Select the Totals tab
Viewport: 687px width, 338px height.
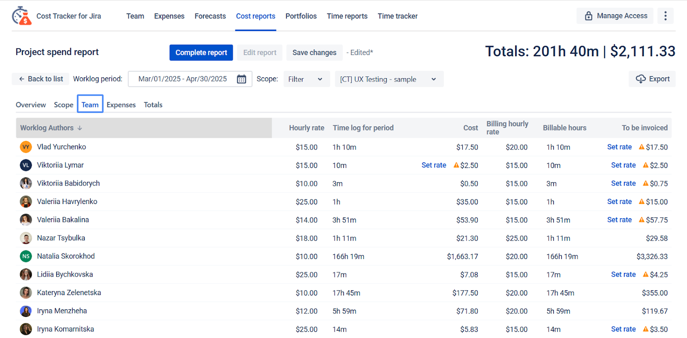coord(153,105)
